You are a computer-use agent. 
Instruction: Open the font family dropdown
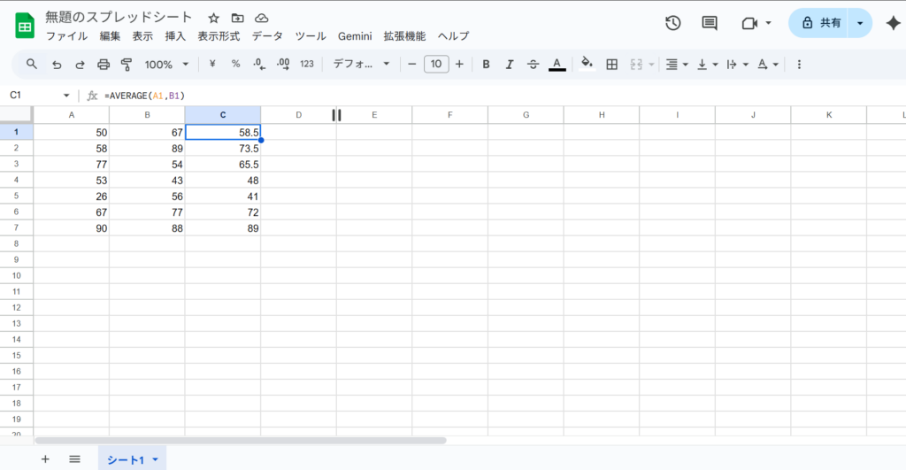pos(361,65)
